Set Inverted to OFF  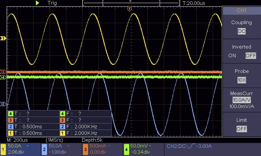click(251, 56)
